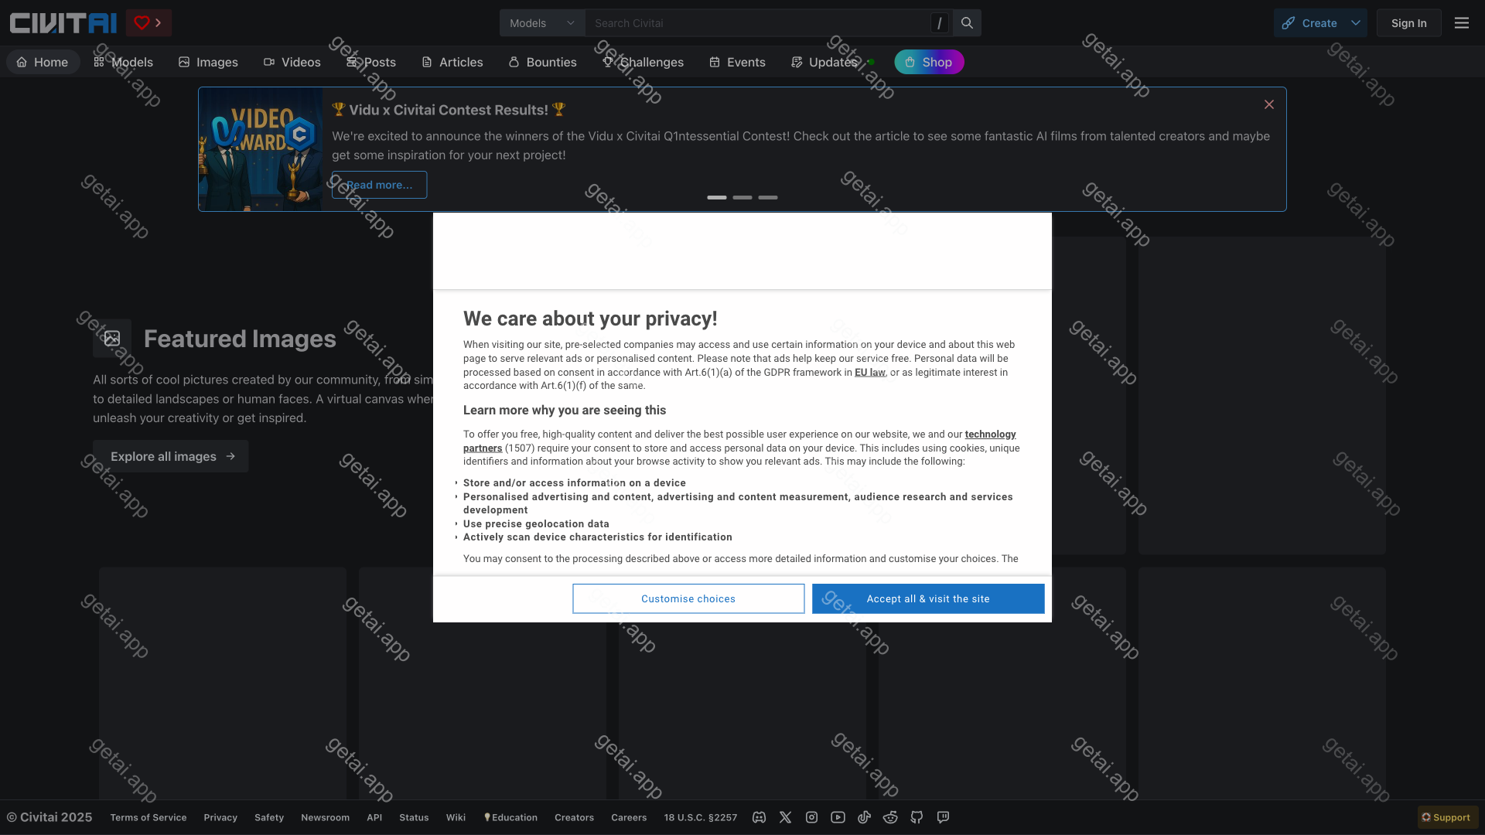
Task: Open the Articles tab
Action: (452, 62)
